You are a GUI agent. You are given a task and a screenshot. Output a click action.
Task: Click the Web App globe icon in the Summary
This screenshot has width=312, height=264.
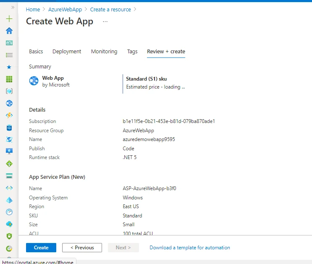(x=34, y=81)
